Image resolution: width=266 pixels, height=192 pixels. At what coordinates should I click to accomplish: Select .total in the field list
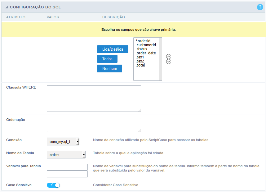point(140,65)
